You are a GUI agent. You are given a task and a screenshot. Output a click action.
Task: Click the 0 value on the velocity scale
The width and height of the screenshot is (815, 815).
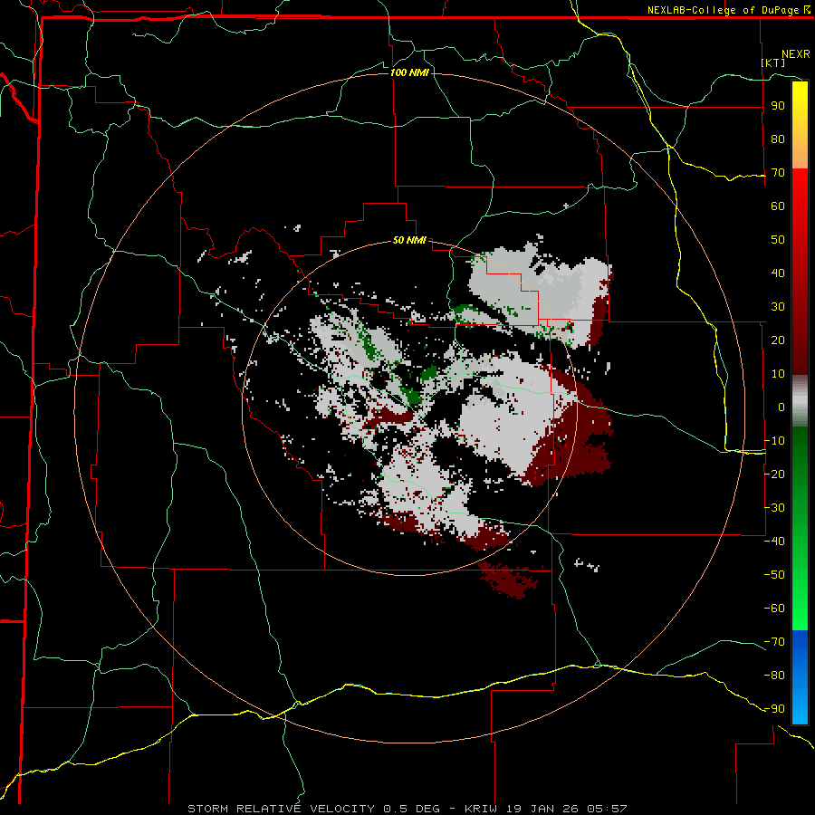[x=781, y=407]
